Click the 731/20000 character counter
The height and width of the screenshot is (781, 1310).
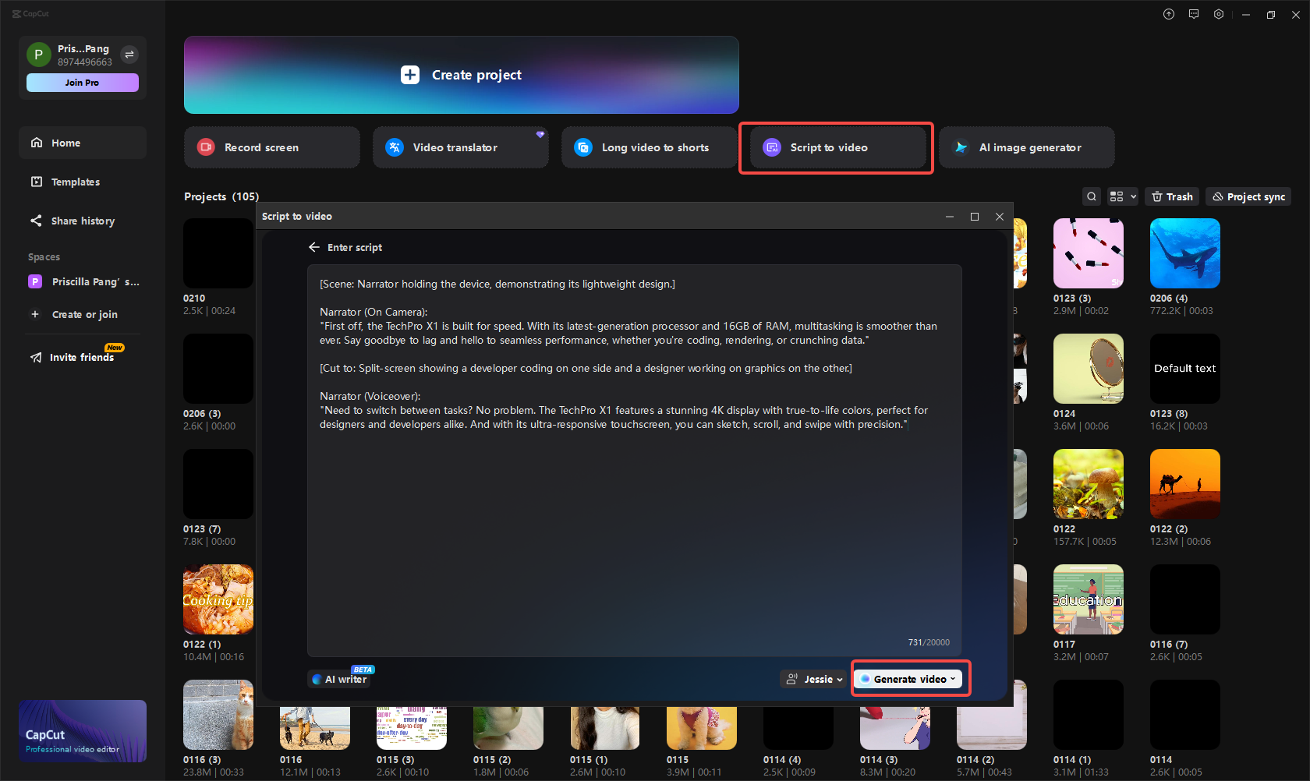click(929, 642)
